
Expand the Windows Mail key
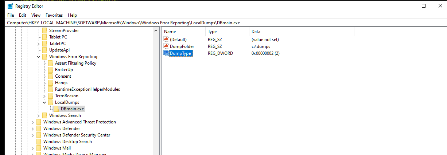coord(33,148)
